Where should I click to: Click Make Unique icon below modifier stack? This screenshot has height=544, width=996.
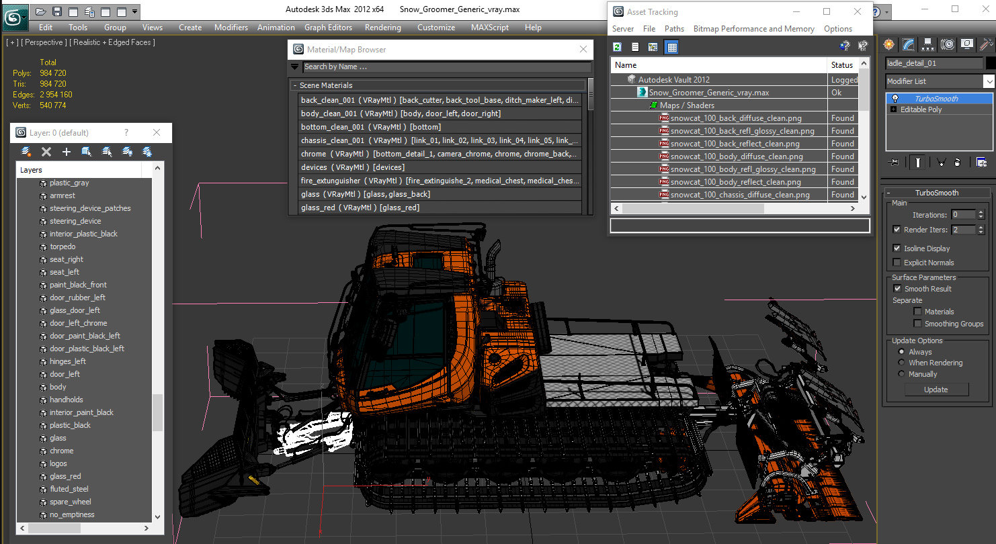(x=941, y=162)
